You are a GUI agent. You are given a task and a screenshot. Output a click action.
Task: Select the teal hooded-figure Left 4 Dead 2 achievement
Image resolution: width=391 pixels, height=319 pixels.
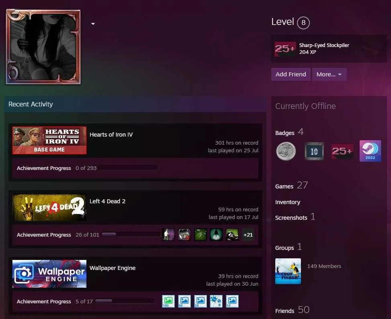pos(216,235)
